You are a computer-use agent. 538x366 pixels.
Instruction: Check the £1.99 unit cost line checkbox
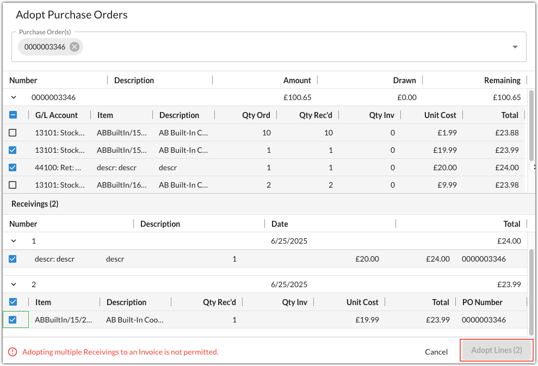(x=13, y=133)
